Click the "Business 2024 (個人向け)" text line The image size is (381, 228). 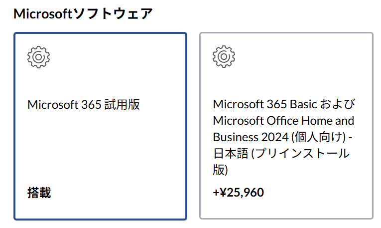pos(280,137)
